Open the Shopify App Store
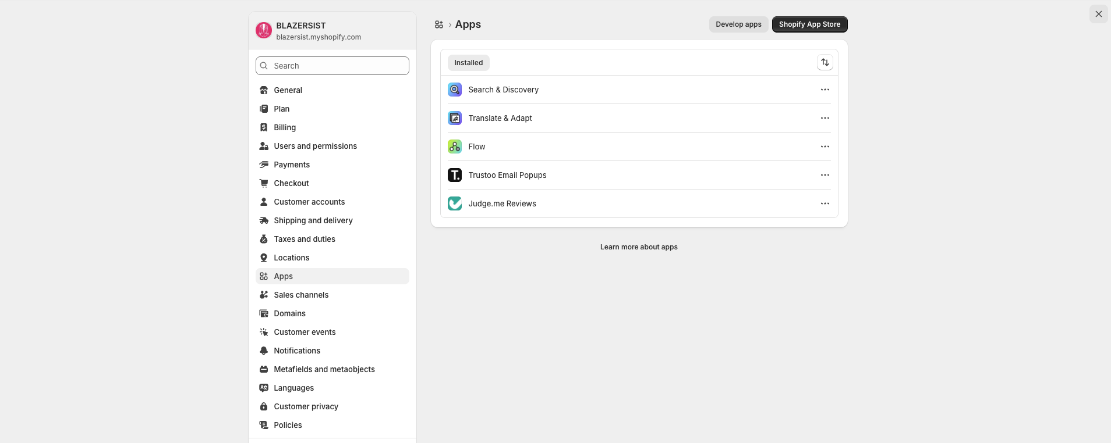Screen dimensions: 1111x443 [x=809, y=24]
